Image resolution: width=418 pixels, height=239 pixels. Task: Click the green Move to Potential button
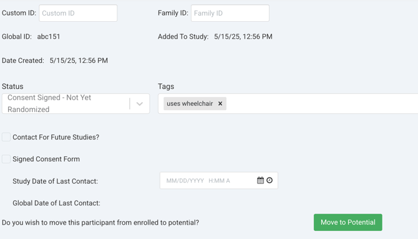point(348,222)
